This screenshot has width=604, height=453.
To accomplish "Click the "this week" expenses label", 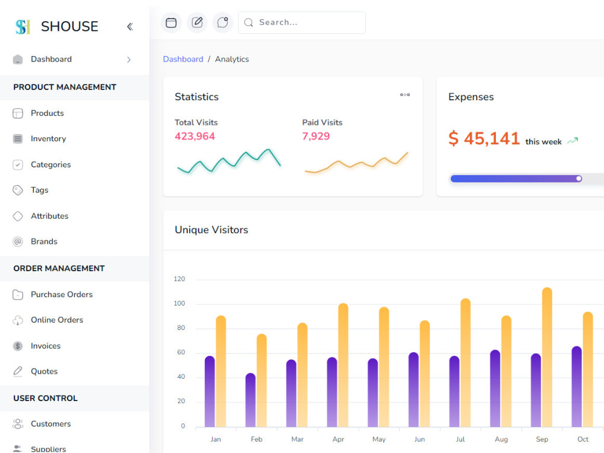I will pos(544,142).
